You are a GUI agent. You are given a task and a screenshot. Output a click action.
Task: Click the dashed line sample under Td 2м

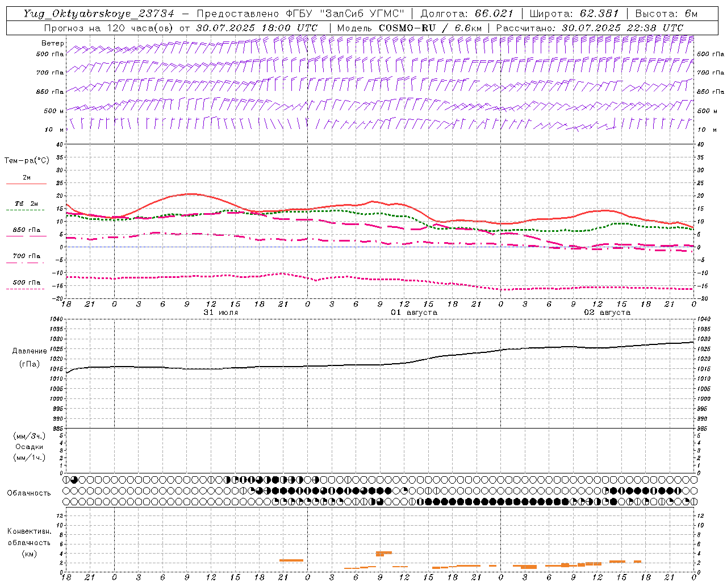tap(26, 210)
